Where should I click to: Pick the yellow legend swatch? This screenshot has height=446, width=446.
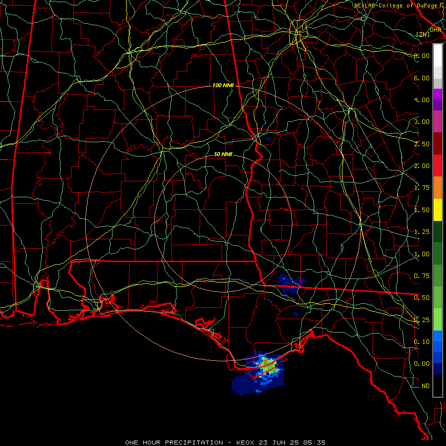pyautogui.click(x=438, y=210)
